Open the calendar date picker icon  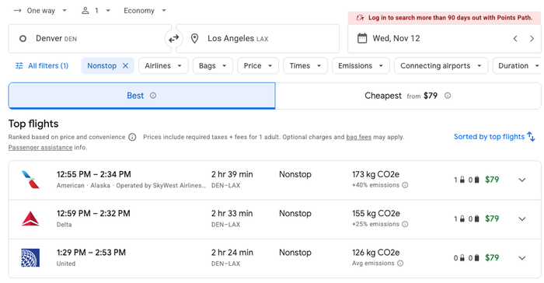coord(362,38)
